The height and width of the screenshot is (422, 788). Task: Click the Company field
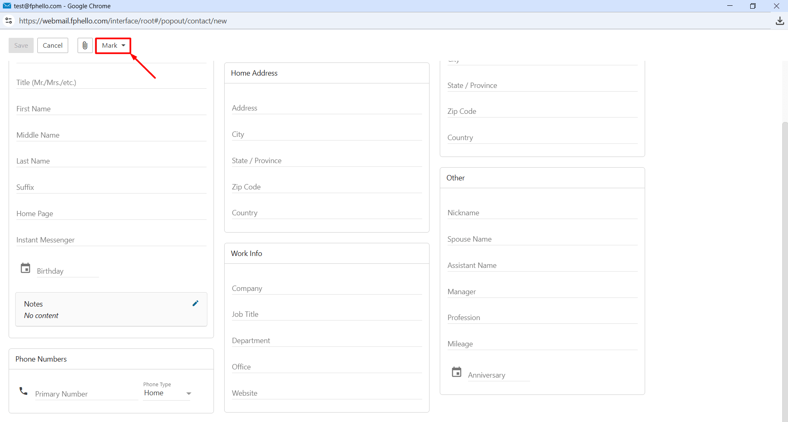(x=327, y=288)
